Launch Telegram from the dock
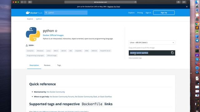The image size is (200, 112). pyautogui.click(x=197, y=40)
